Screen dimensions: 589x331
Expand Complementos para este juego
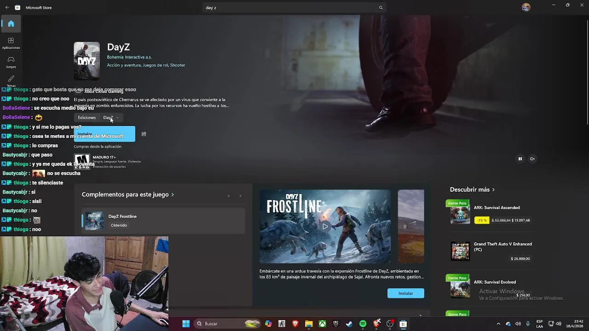click(128, 194)
